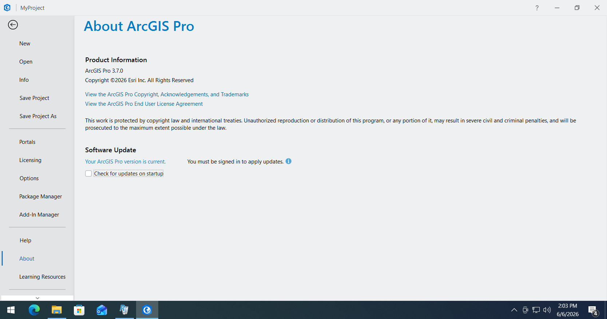607x319 pixels.
Task: Click 'Your ArcGIS Pro version is current' link
Action: pos(125,162)
